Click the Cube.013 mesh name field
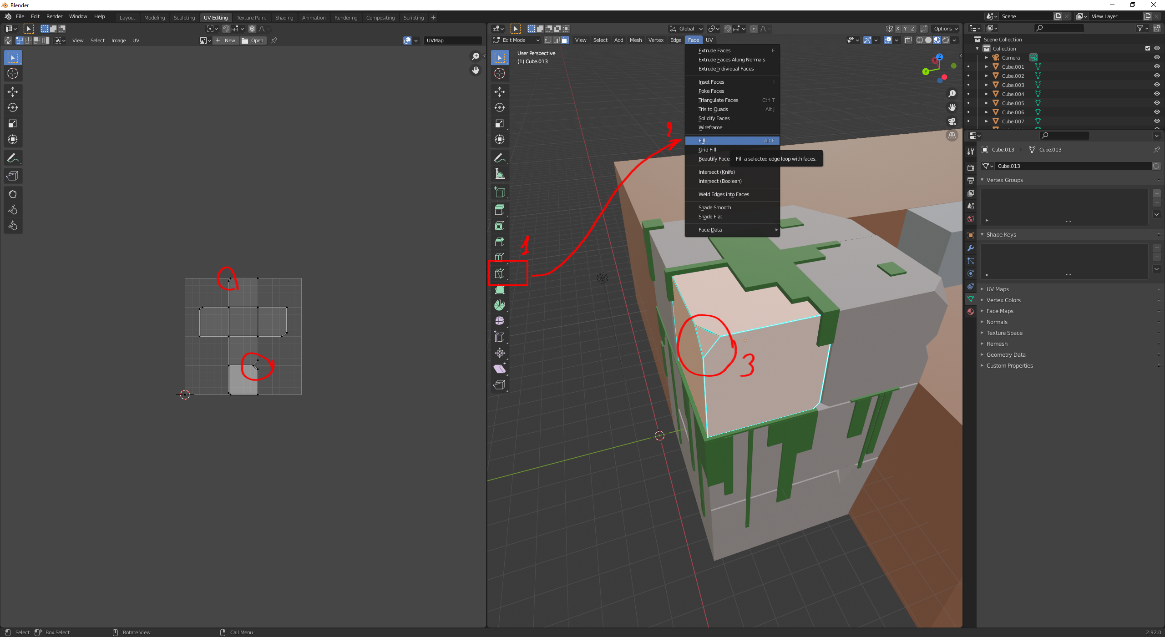 point(1069,166)
